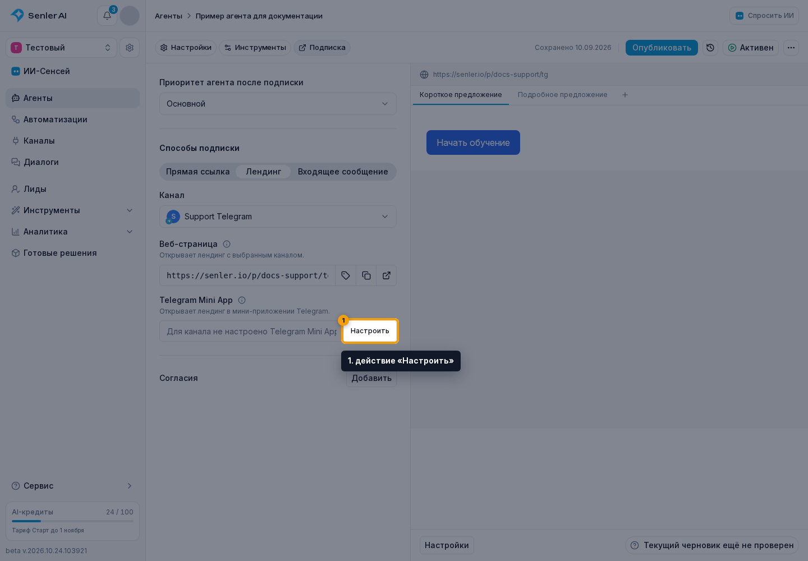Click the Настроить button for Mini App
The image size is (808, 561).
(x=370, y=331)
